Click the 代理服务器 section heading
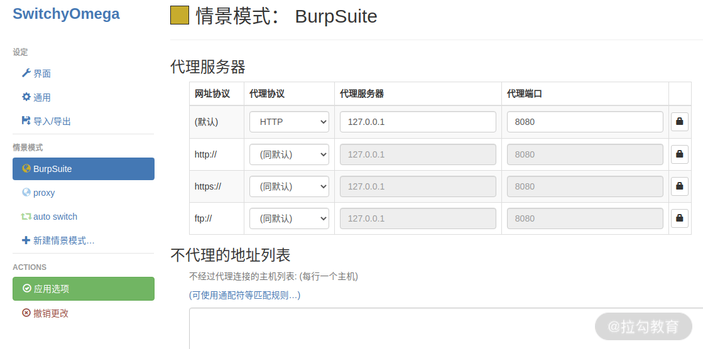The width and height of the screenshot is (703, 349). click(x=208, y=67)
